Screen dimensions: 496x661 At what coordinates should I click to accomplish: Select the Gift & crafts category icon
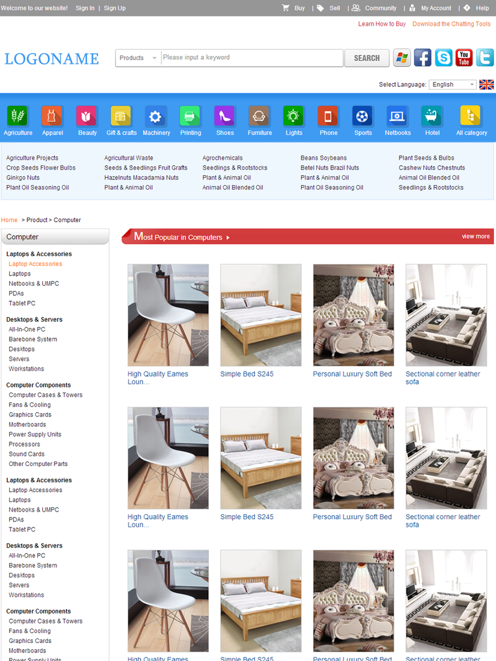(x=121, y=116)
